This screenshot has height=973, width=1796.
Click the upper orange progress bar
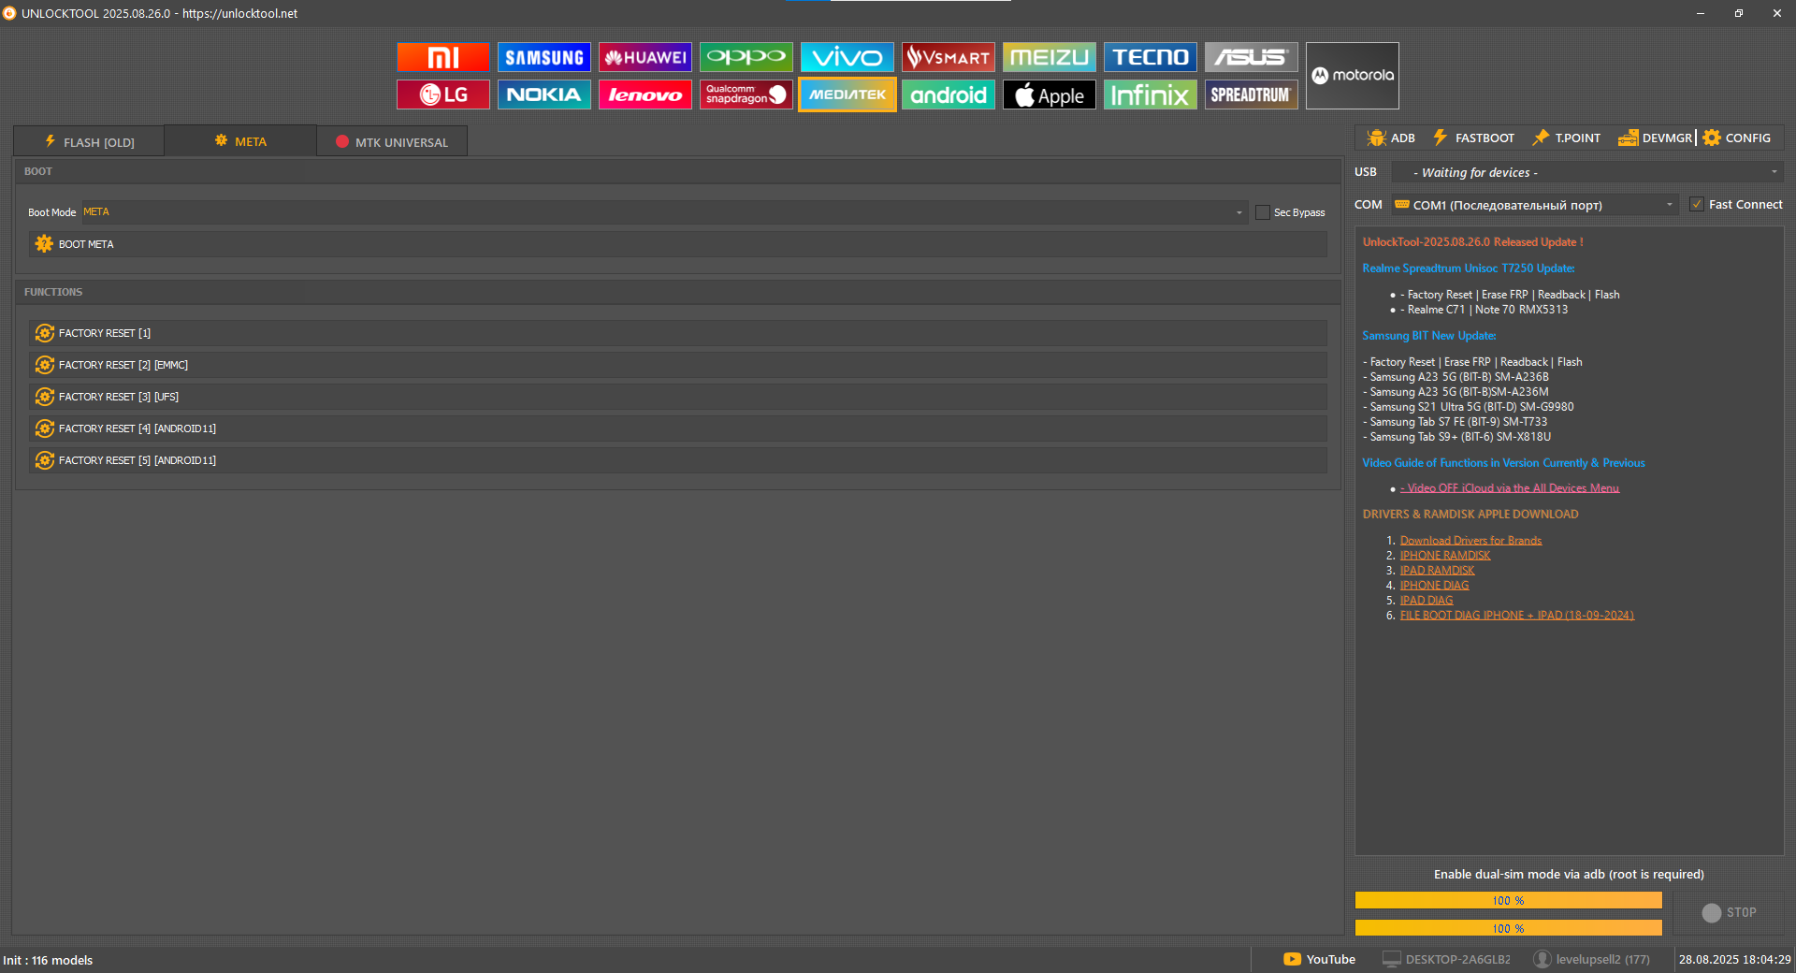click(x=1508, y=900)
